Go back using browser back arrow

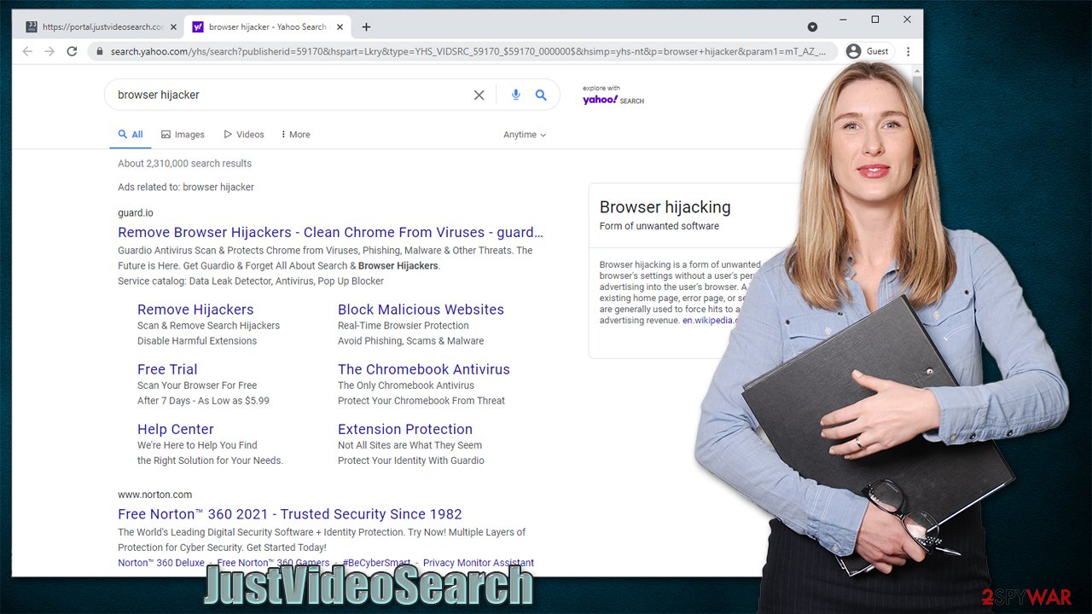point(27,51)
